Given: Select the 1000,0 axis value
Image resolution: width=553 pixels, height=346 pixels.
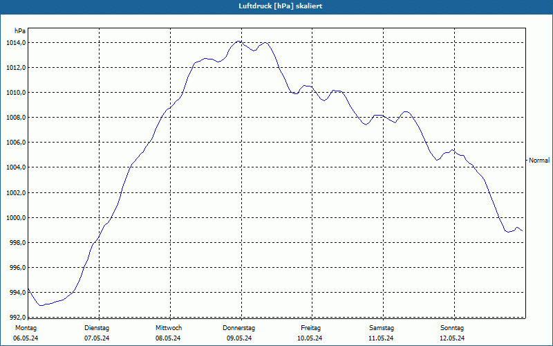Looking at the screenshot, I should coord(16,218).
